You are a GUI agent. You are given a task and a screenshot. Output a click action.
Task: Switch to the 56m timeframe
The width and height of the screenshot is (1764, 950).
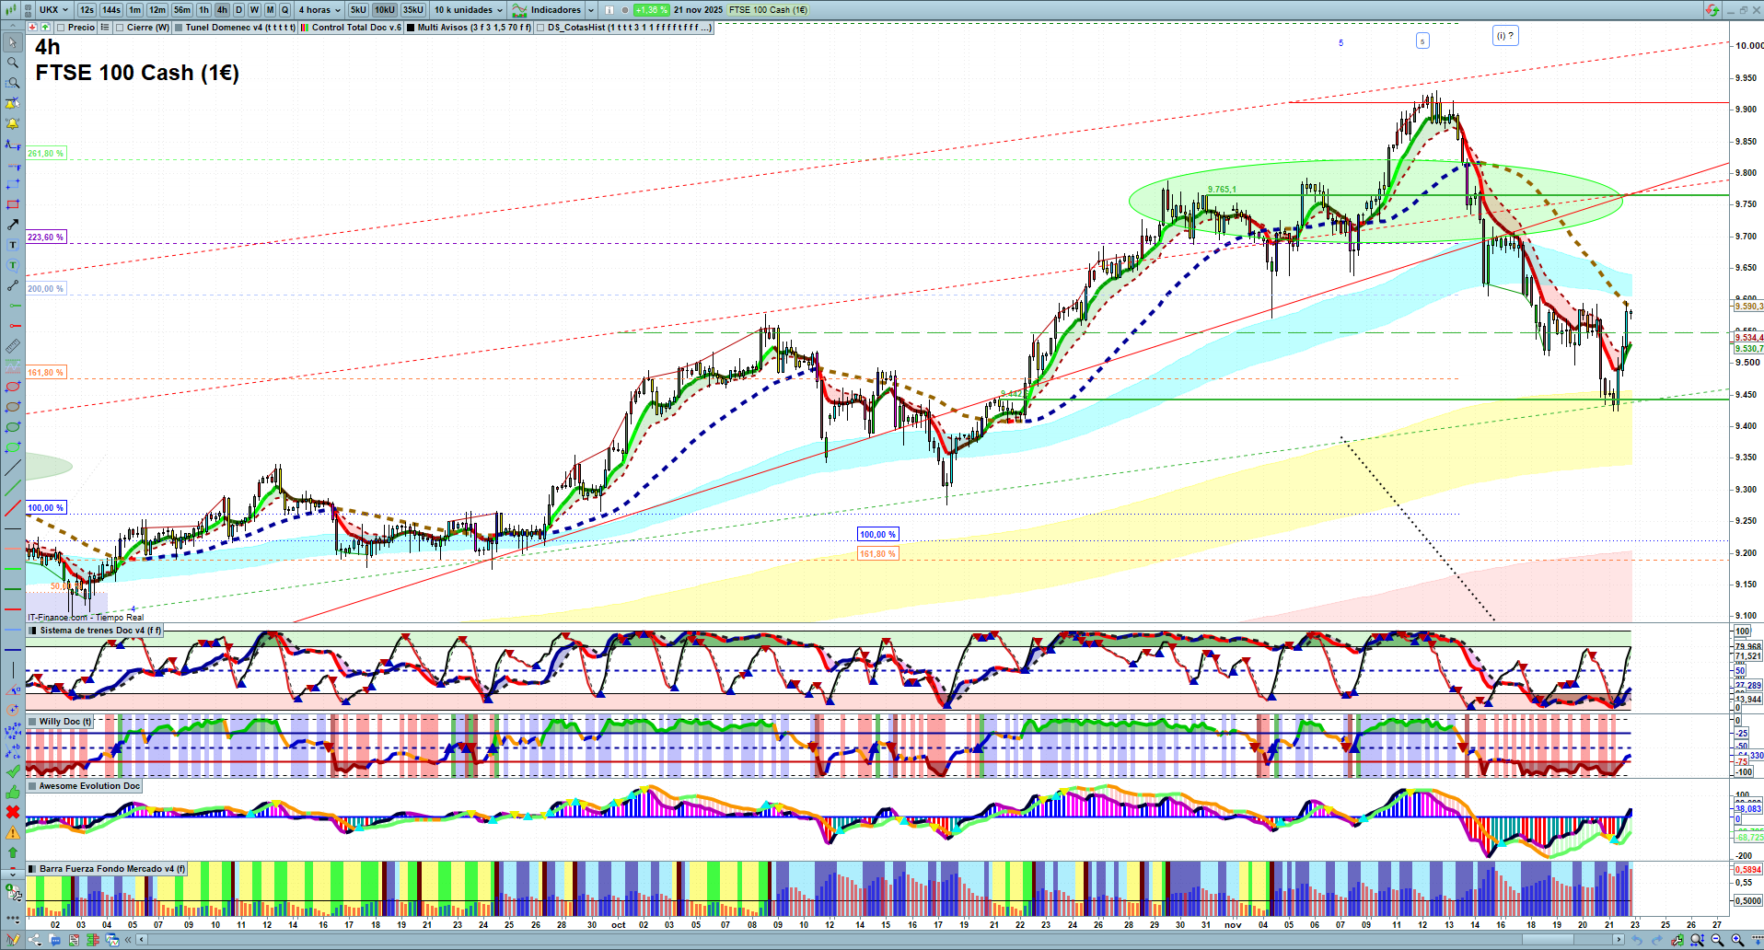pos(182,10)
